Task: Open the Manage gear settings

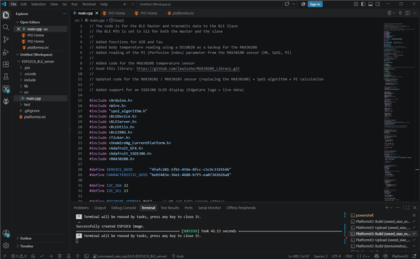Action: coord(6,245)
